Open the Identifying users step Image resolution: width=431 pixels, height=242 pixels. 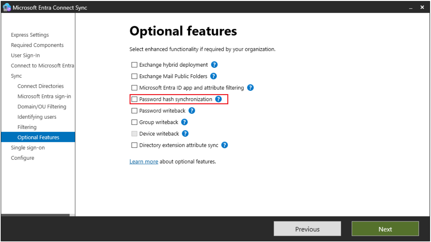(36, 117)
